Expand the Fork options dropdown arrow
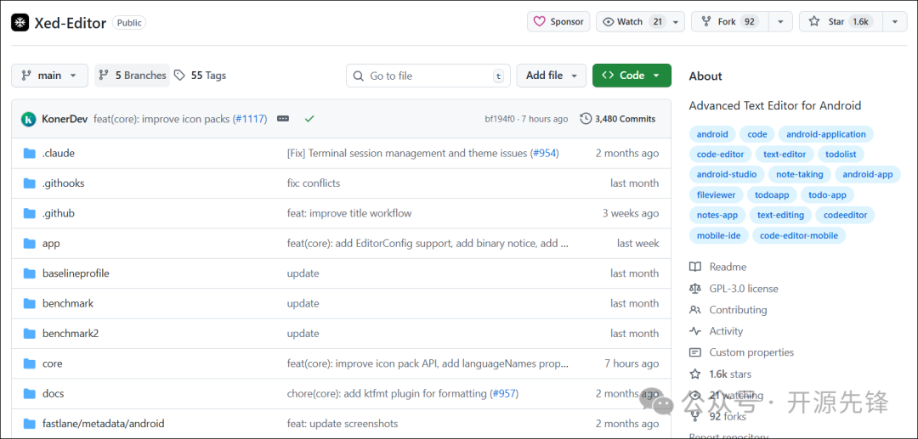This screenshot has height=439, width=918. pos(780,22)
